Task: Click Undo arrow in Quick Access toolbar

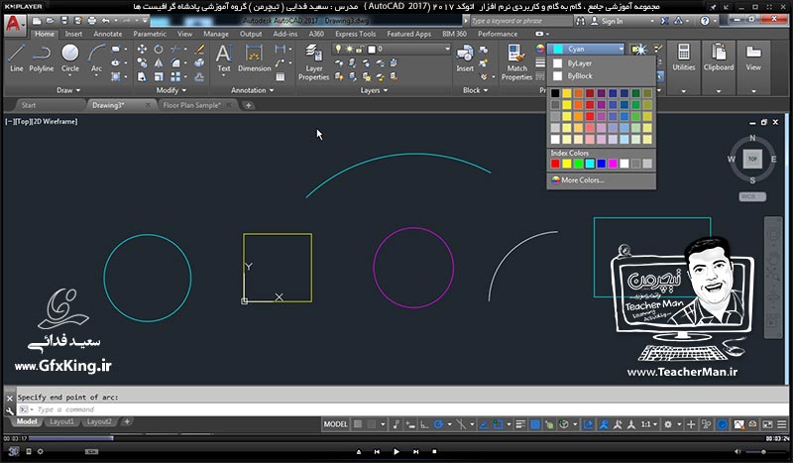Action: 105,21
